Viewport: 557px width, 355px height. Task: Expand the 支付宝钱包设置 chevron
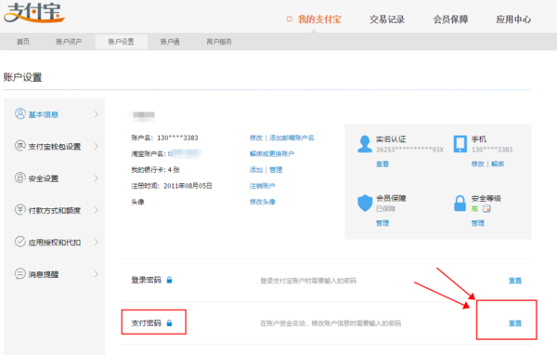(x=96, y=146)
